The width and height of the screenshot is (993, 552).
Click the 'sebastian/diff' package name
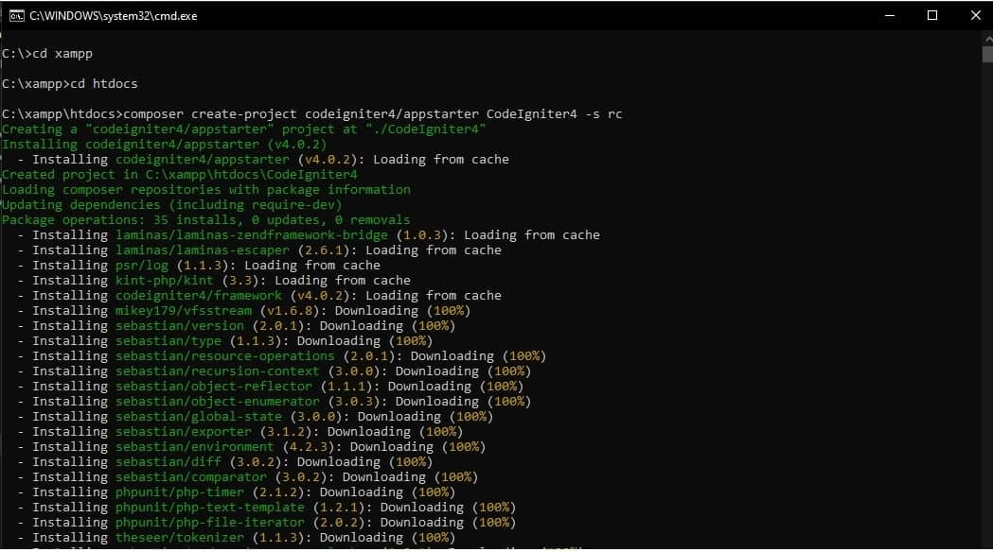168,463
